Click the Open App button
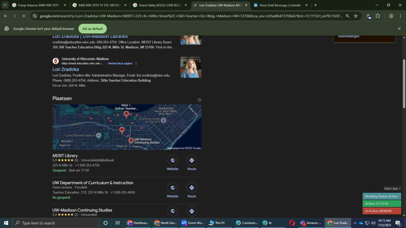This screenshot has width=406, height=228. (x=392, y=188)
